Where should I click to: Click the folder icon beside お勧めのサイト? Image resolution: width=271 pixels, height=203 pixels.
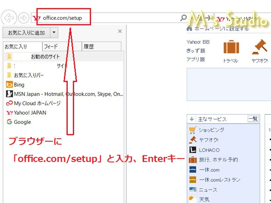pyautogui.click(x=9, y=56)
